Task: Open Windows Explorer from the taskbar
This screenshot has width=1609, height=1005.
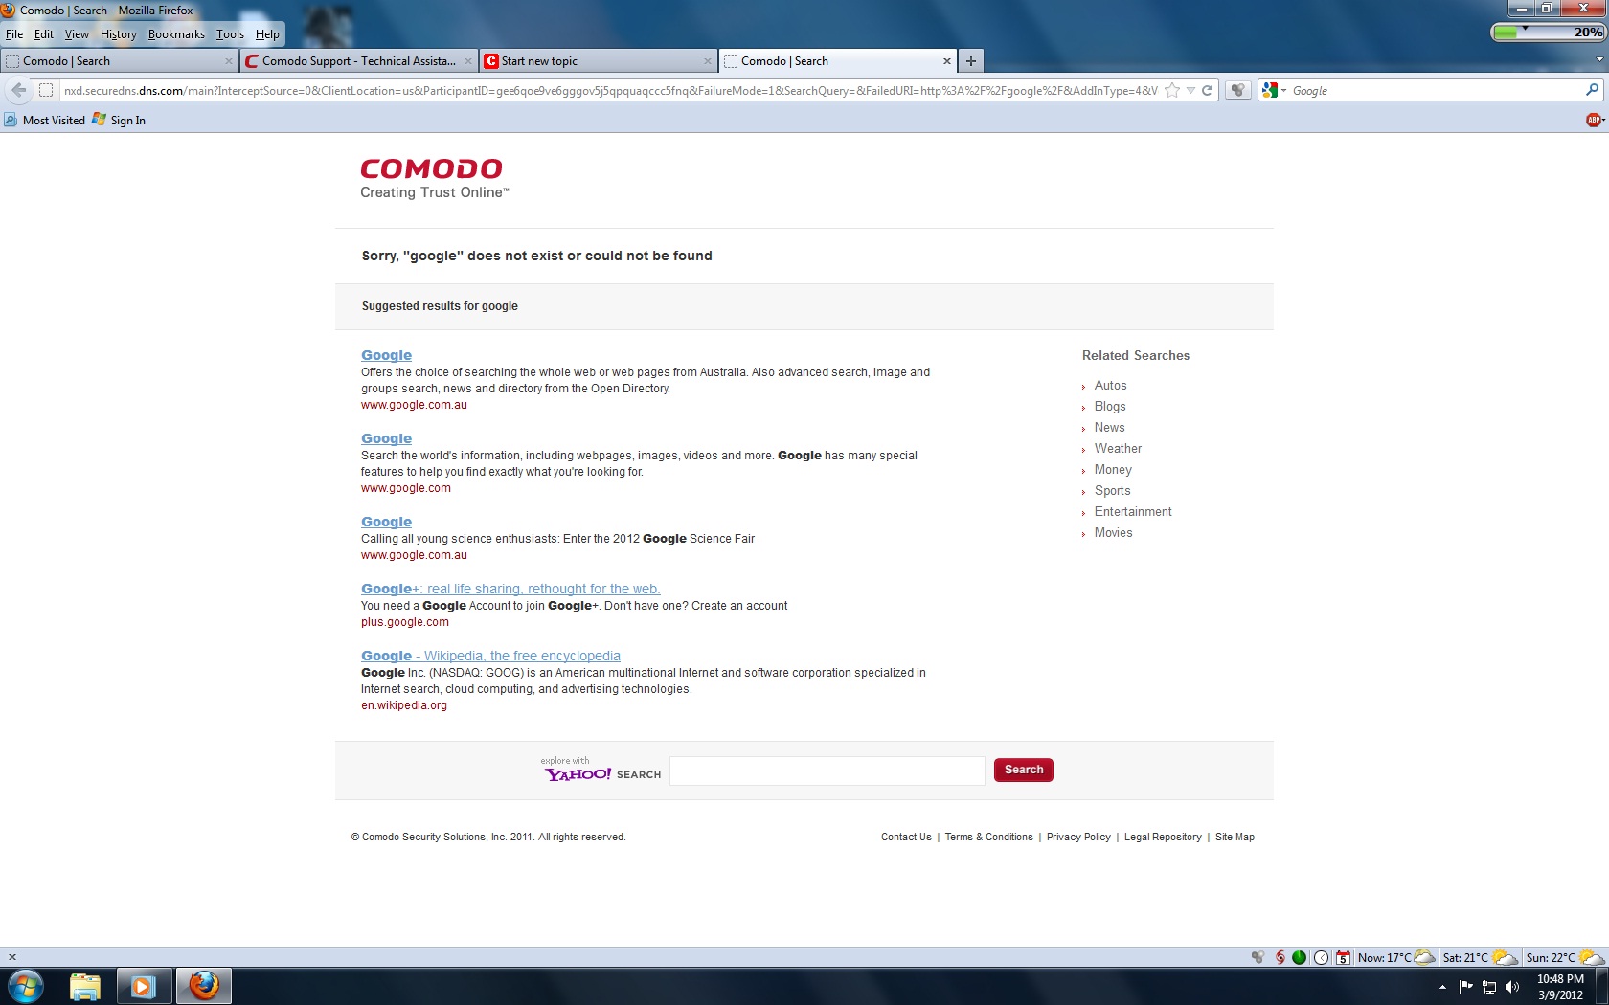Action: 85,986
